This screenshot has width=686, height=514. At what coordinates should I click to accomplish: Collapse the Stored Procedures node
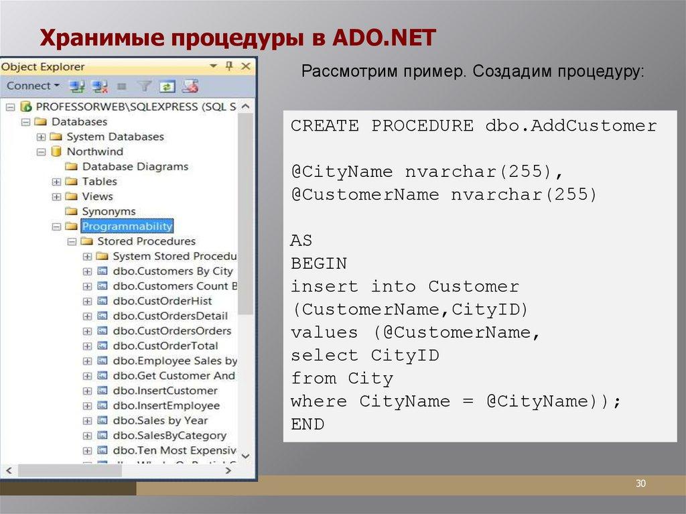coord(72,241)
